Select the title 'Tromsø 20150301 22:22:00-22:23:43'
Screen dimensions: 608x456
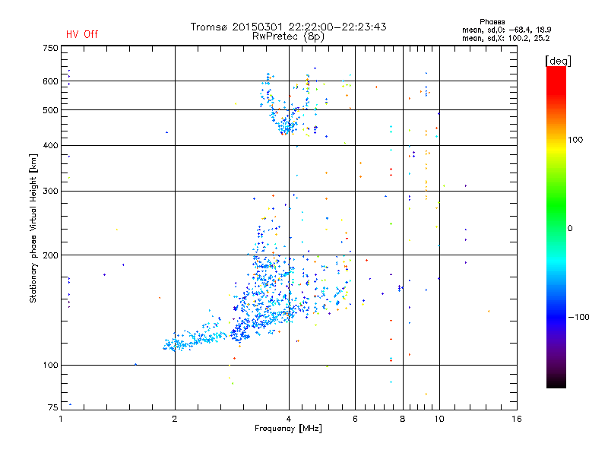pyautogui.click(x=288, y=27)
